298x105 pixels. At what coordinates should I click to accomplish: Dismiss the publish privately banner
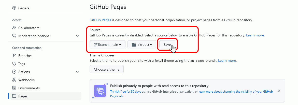(x=279, y=91)
